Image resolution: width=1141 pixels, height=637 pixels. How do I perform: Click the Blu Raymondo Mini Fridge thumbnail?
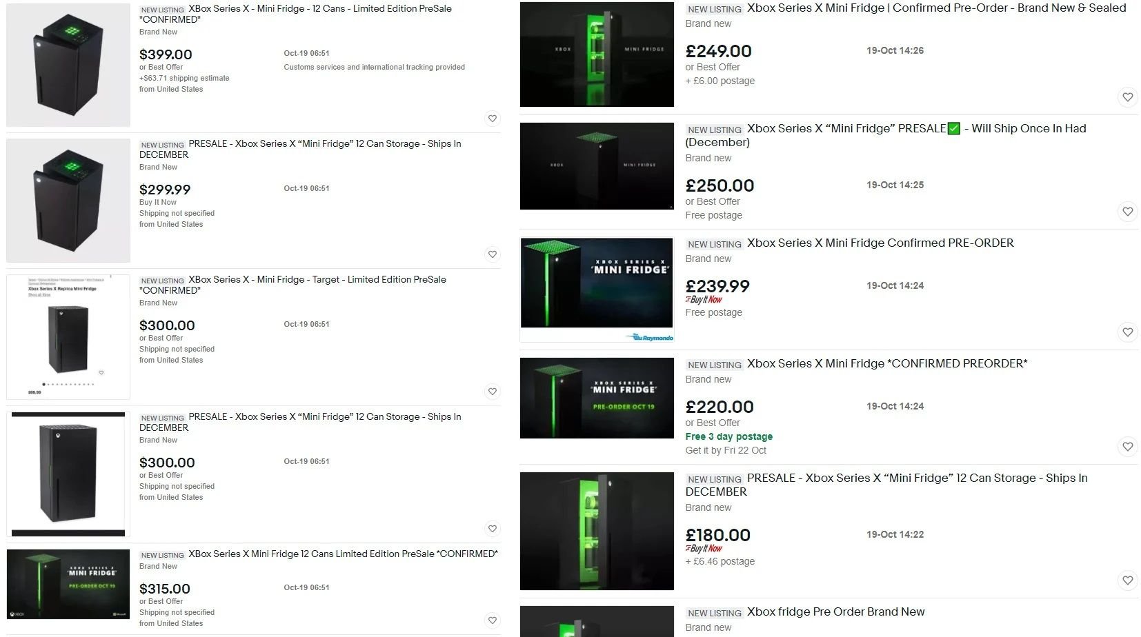[597, 290]
